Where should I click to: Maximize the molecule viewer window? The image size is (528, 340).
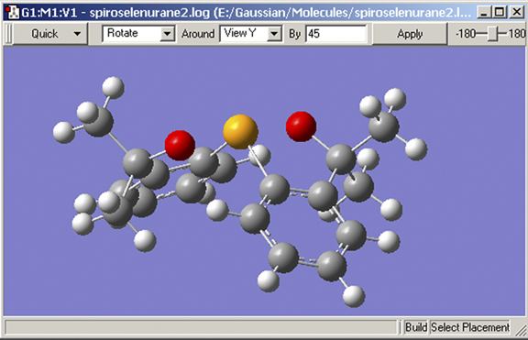click(500, 12)
